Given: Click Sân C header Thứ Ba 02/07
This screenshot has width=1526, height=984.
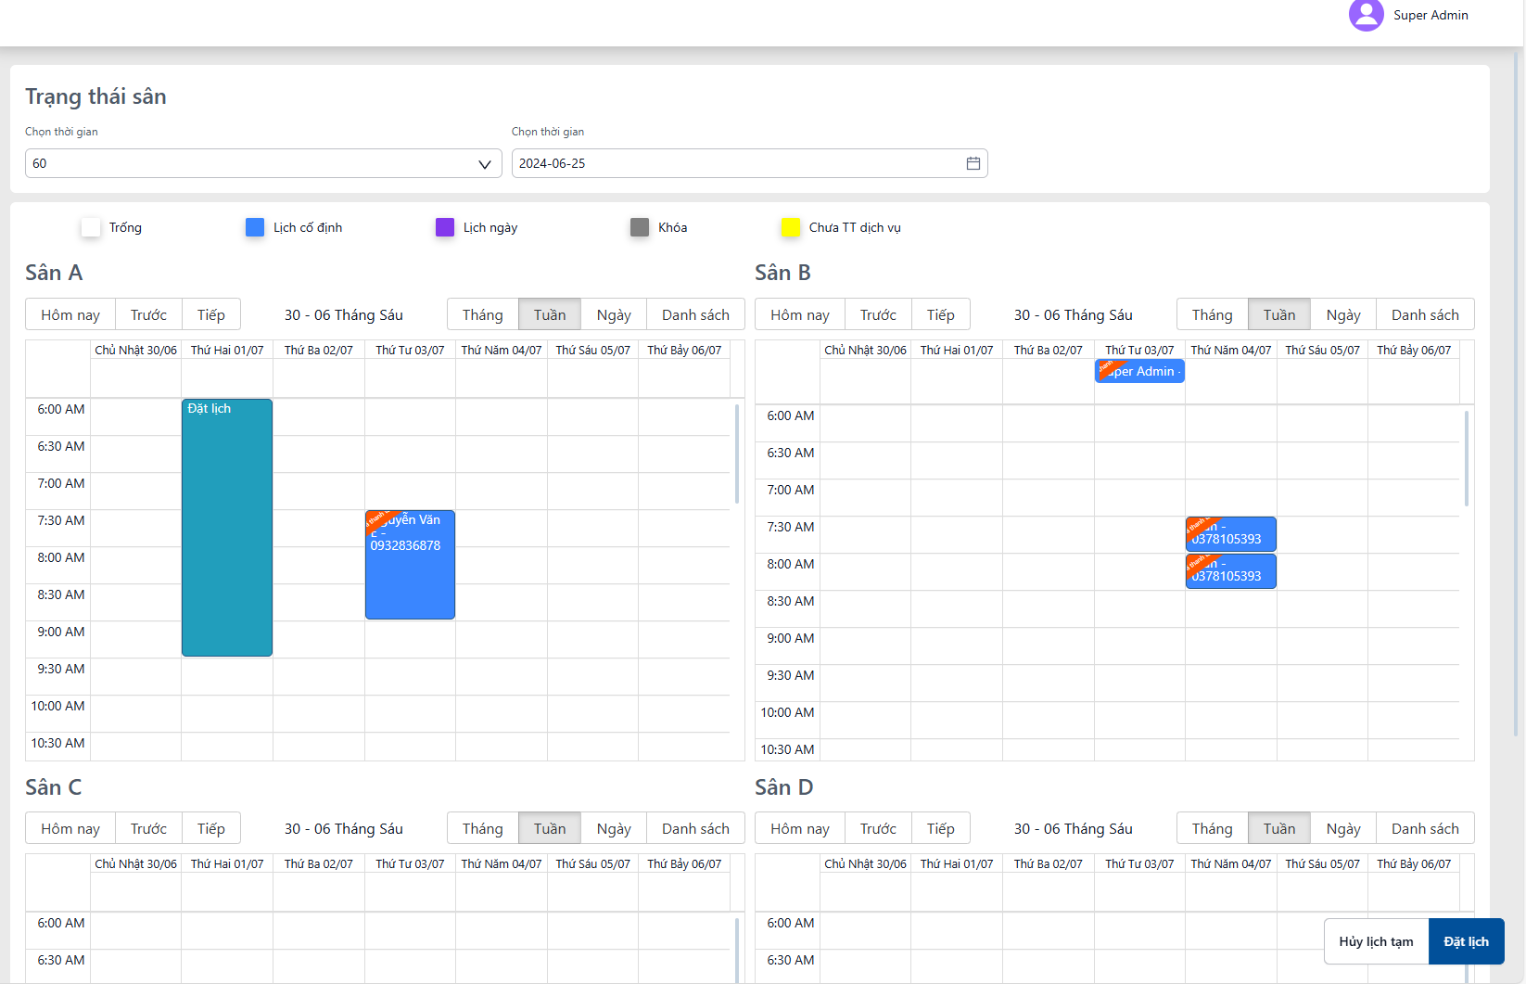Looking at the screenshot, I should 318,863.
